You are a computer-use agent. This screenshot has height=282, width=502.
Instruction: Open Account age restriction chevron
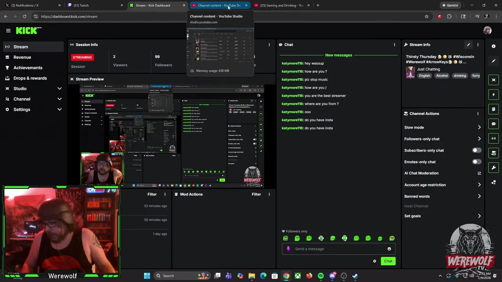479,185
